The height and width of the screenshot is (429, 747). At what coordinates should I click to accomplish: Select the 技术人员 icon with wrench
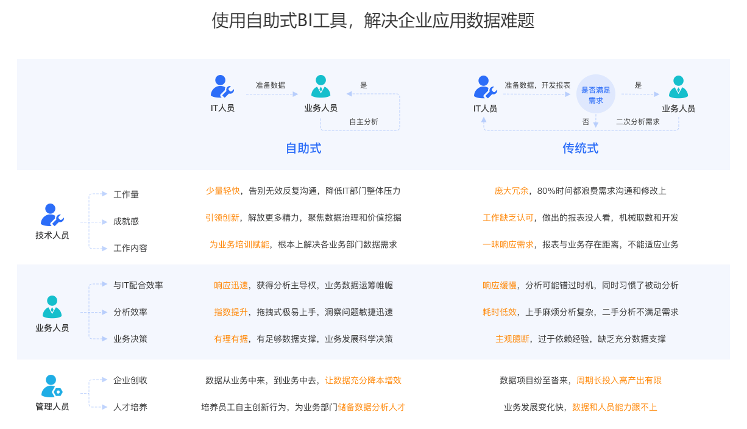click(x=52, y=215)
